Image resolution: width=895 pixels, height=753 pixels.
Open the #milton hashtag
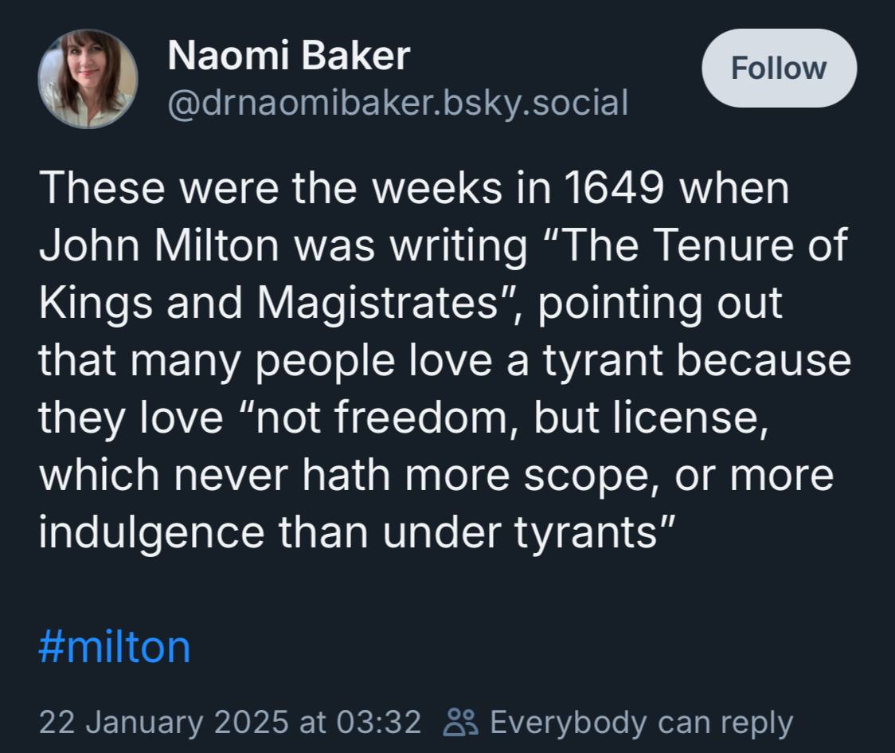[115, 646]
